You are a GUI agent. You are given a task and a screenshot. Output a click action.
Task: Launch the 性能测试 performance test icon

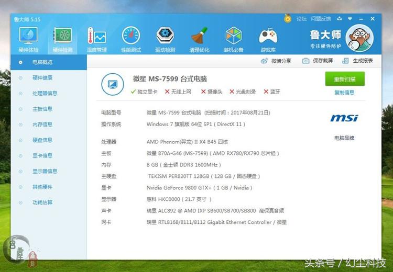pos(131,40)
